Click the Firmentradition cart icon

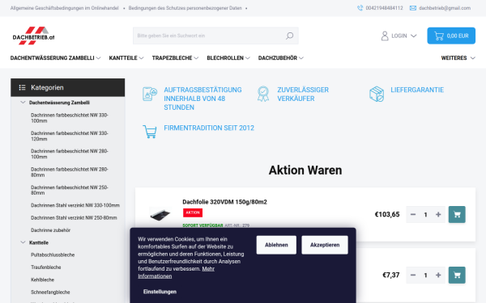pos(150,132)
